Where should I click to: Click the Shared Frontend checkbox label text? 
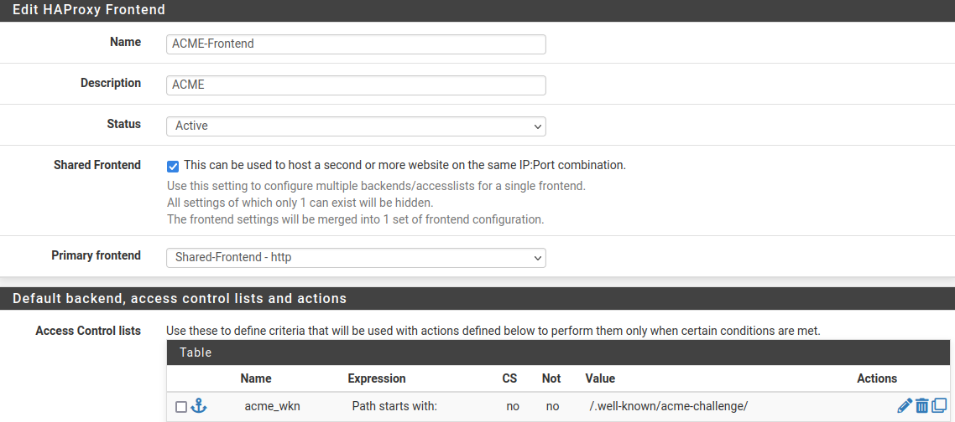[x=404, y=165]
